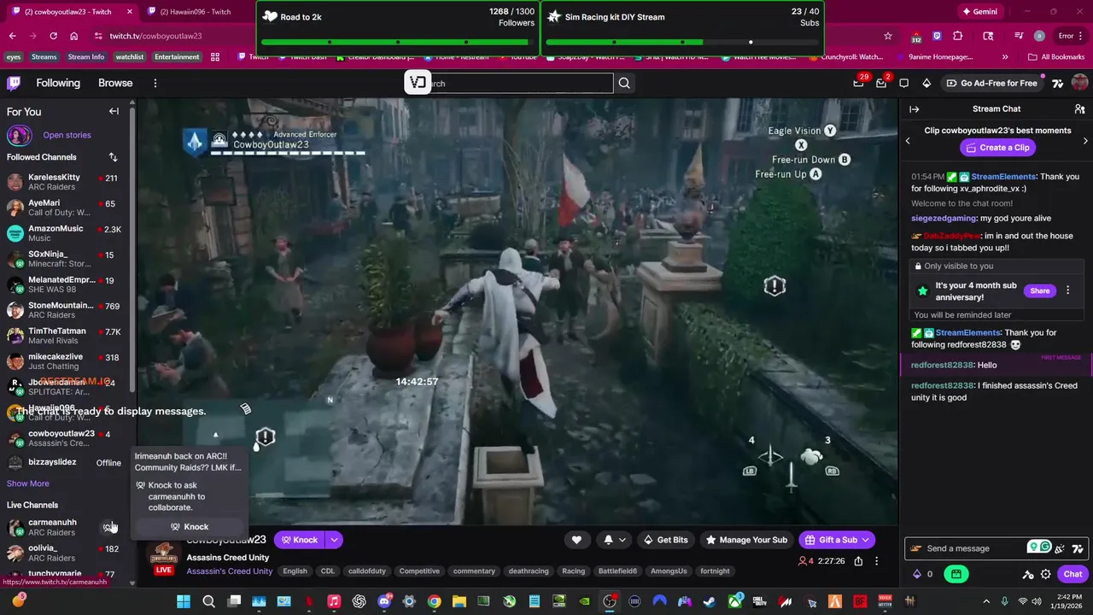Open the Streams bookmark folder

[x=44, y=57]
